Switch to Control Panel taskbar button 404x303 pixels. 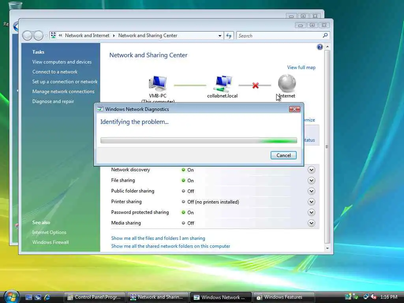point(94,297)
